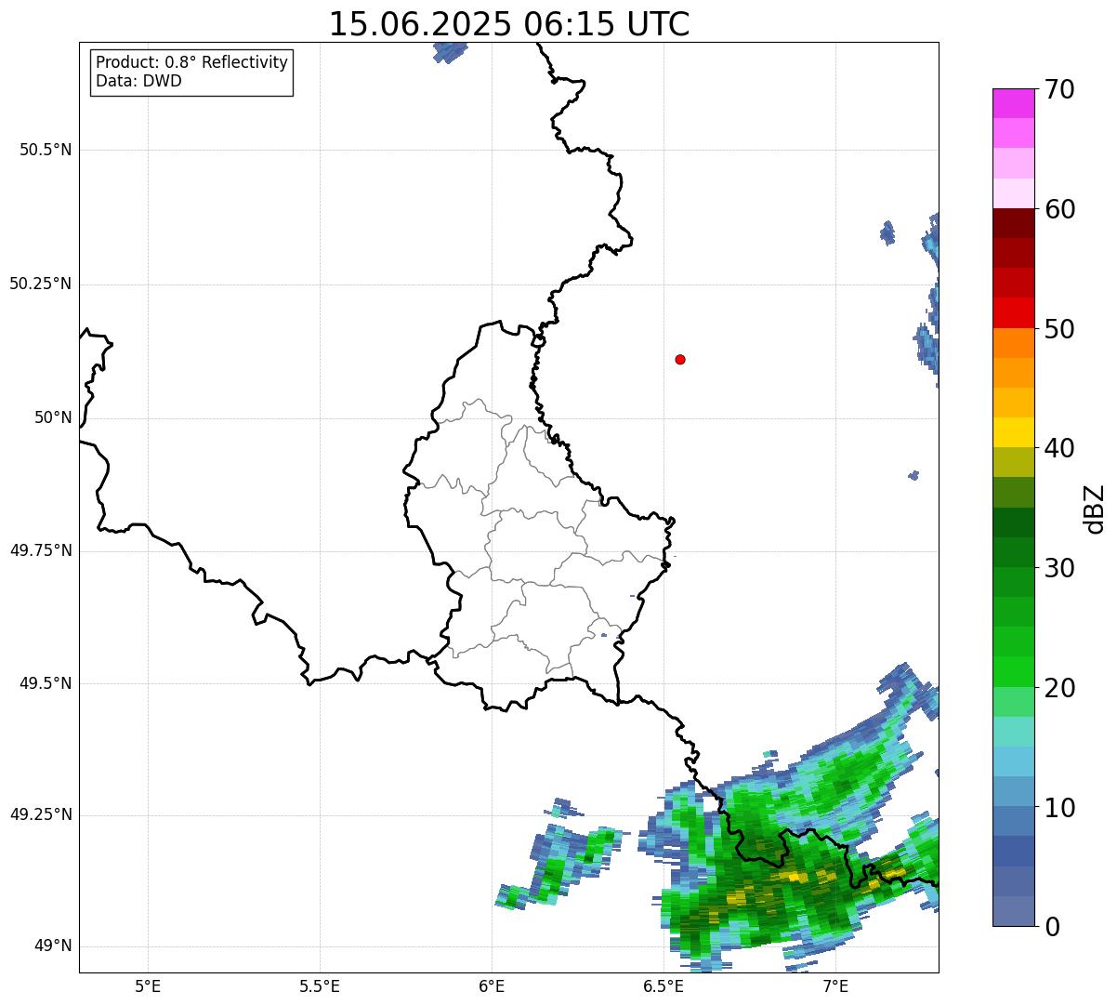
Task: Click the 7°E longitude label
Action: click(x=835, y=985)
